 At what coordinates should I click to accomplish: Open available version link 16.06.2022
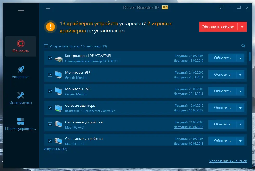(x=188, y=110)
